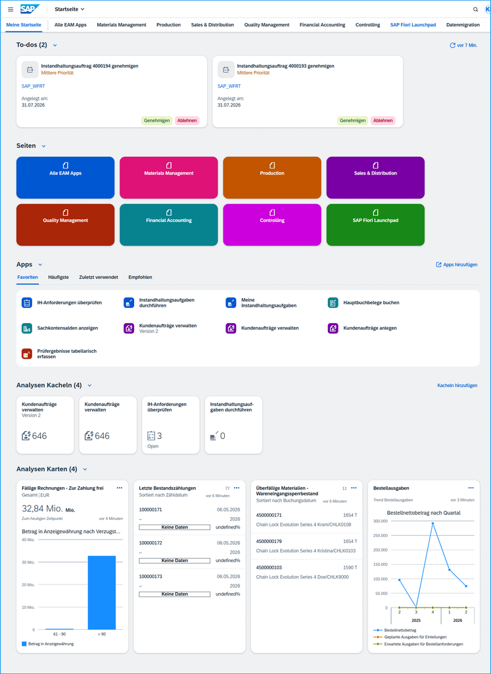Approve Instandhaltungsauftrag 4000194 with Genehmigen

[x=156, y=121]
